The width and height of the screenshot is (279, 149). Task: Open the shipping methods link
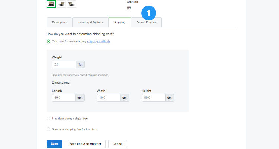99,41
